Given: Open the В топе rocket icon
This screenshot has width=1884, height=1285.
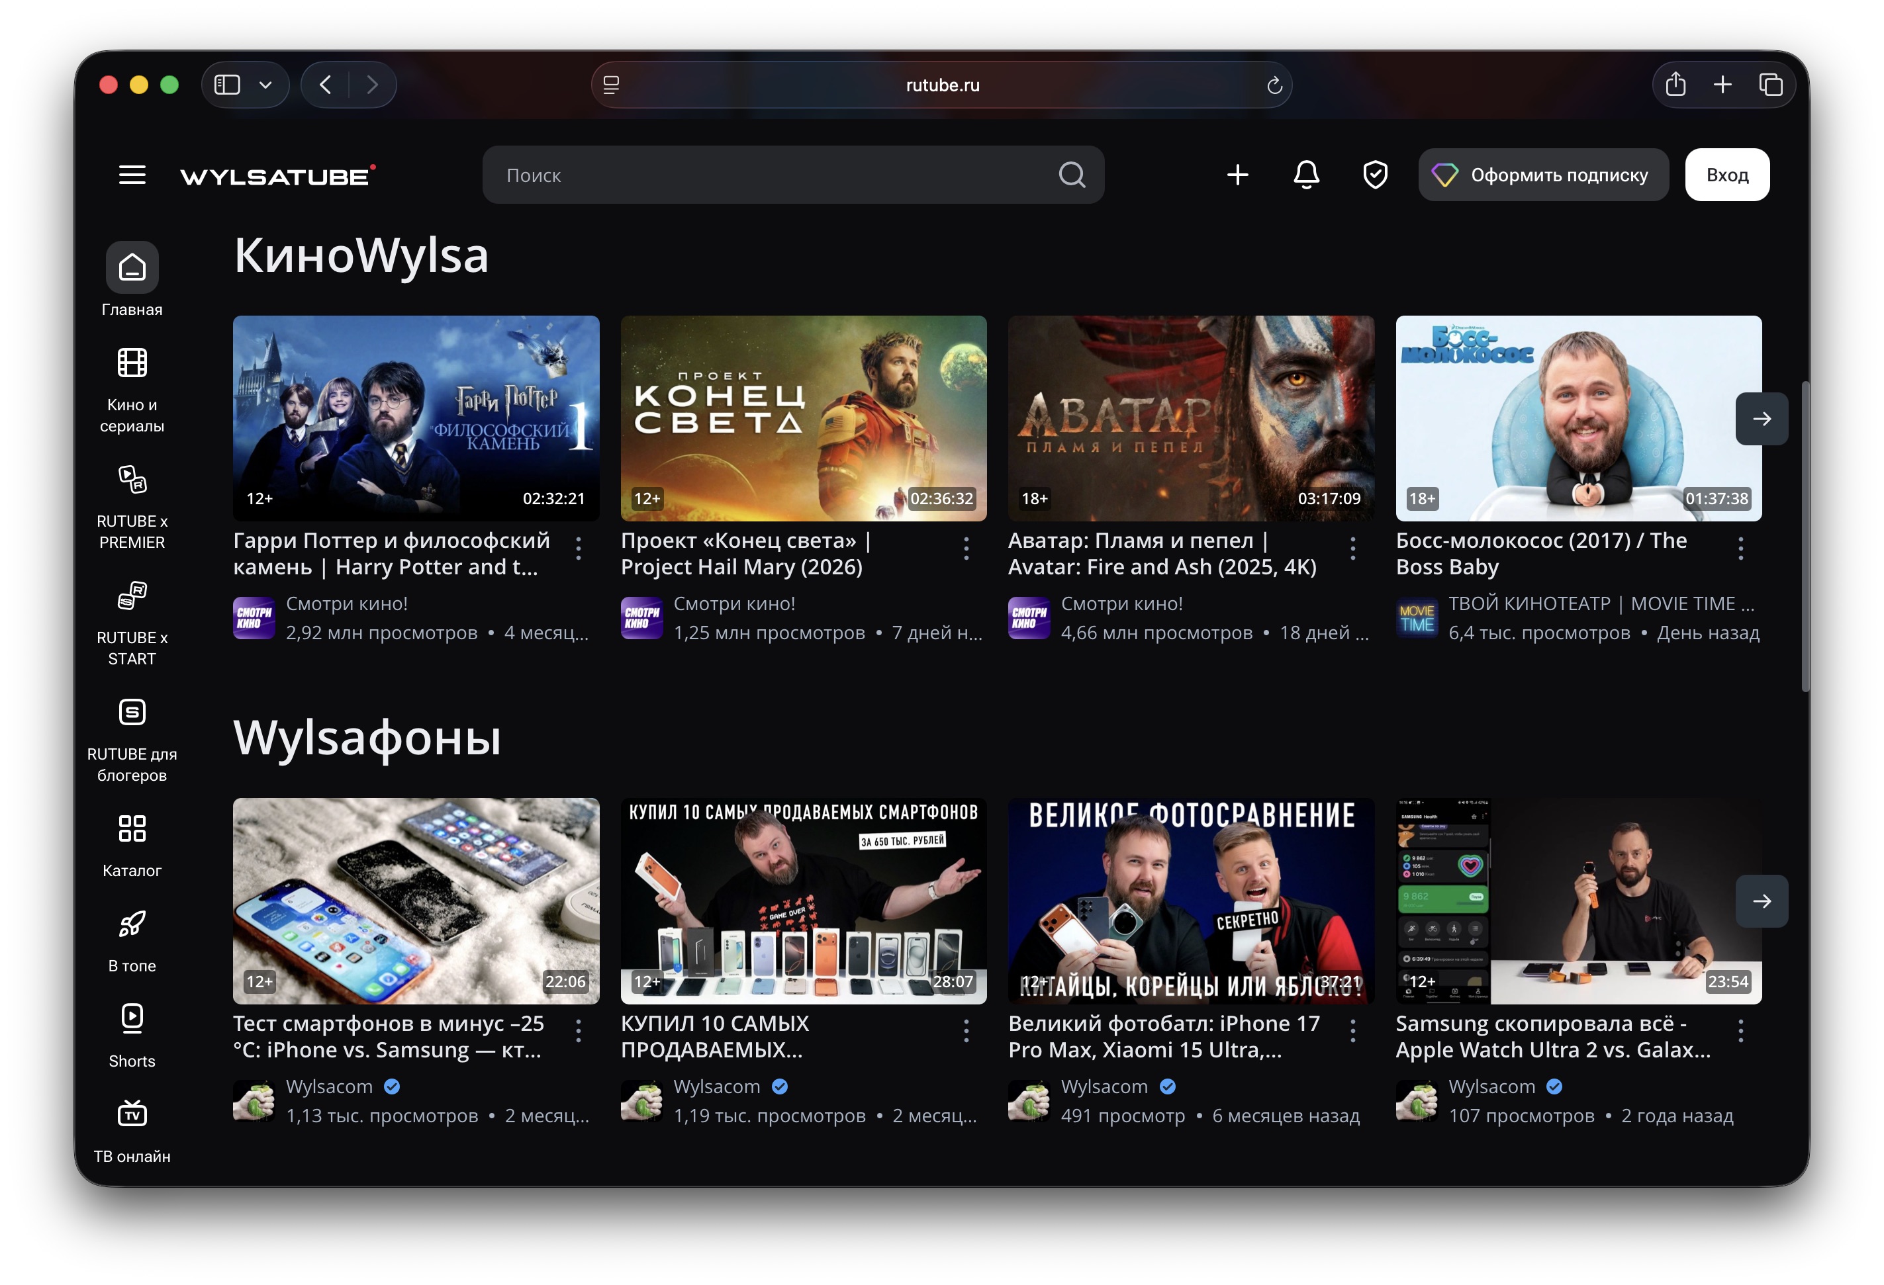Looking at the screenshot, I should [132, 941].
